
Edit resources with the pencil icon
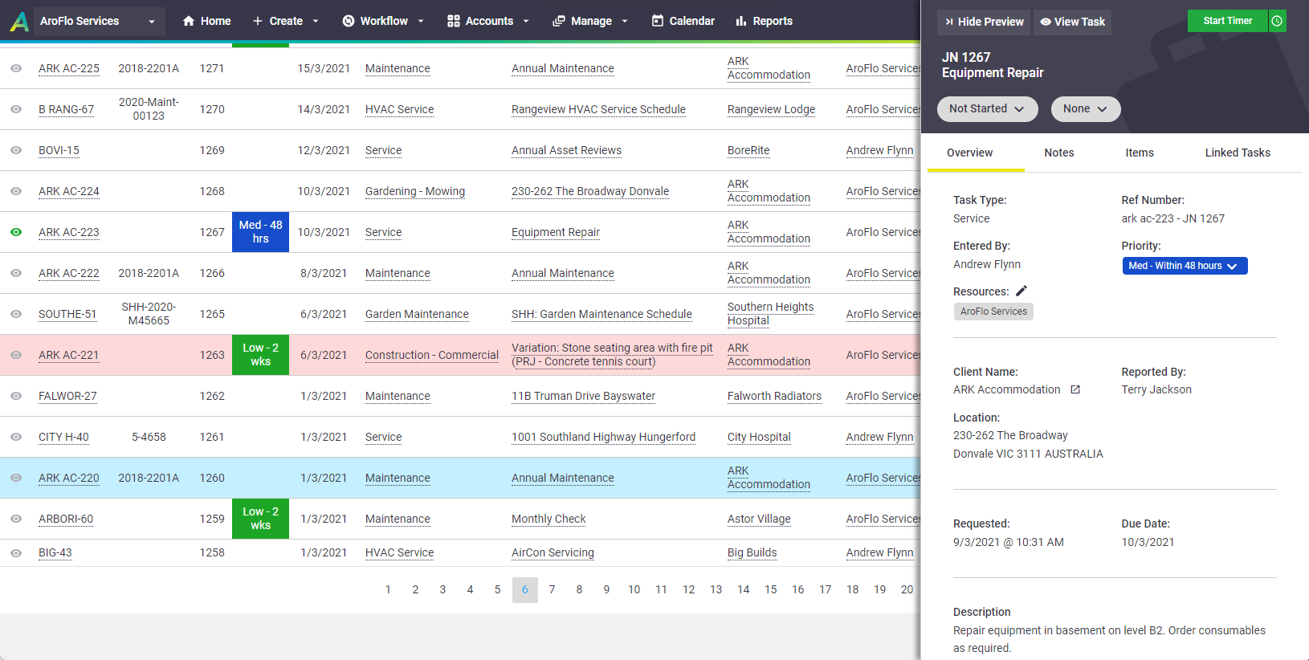coord(1022,291)
